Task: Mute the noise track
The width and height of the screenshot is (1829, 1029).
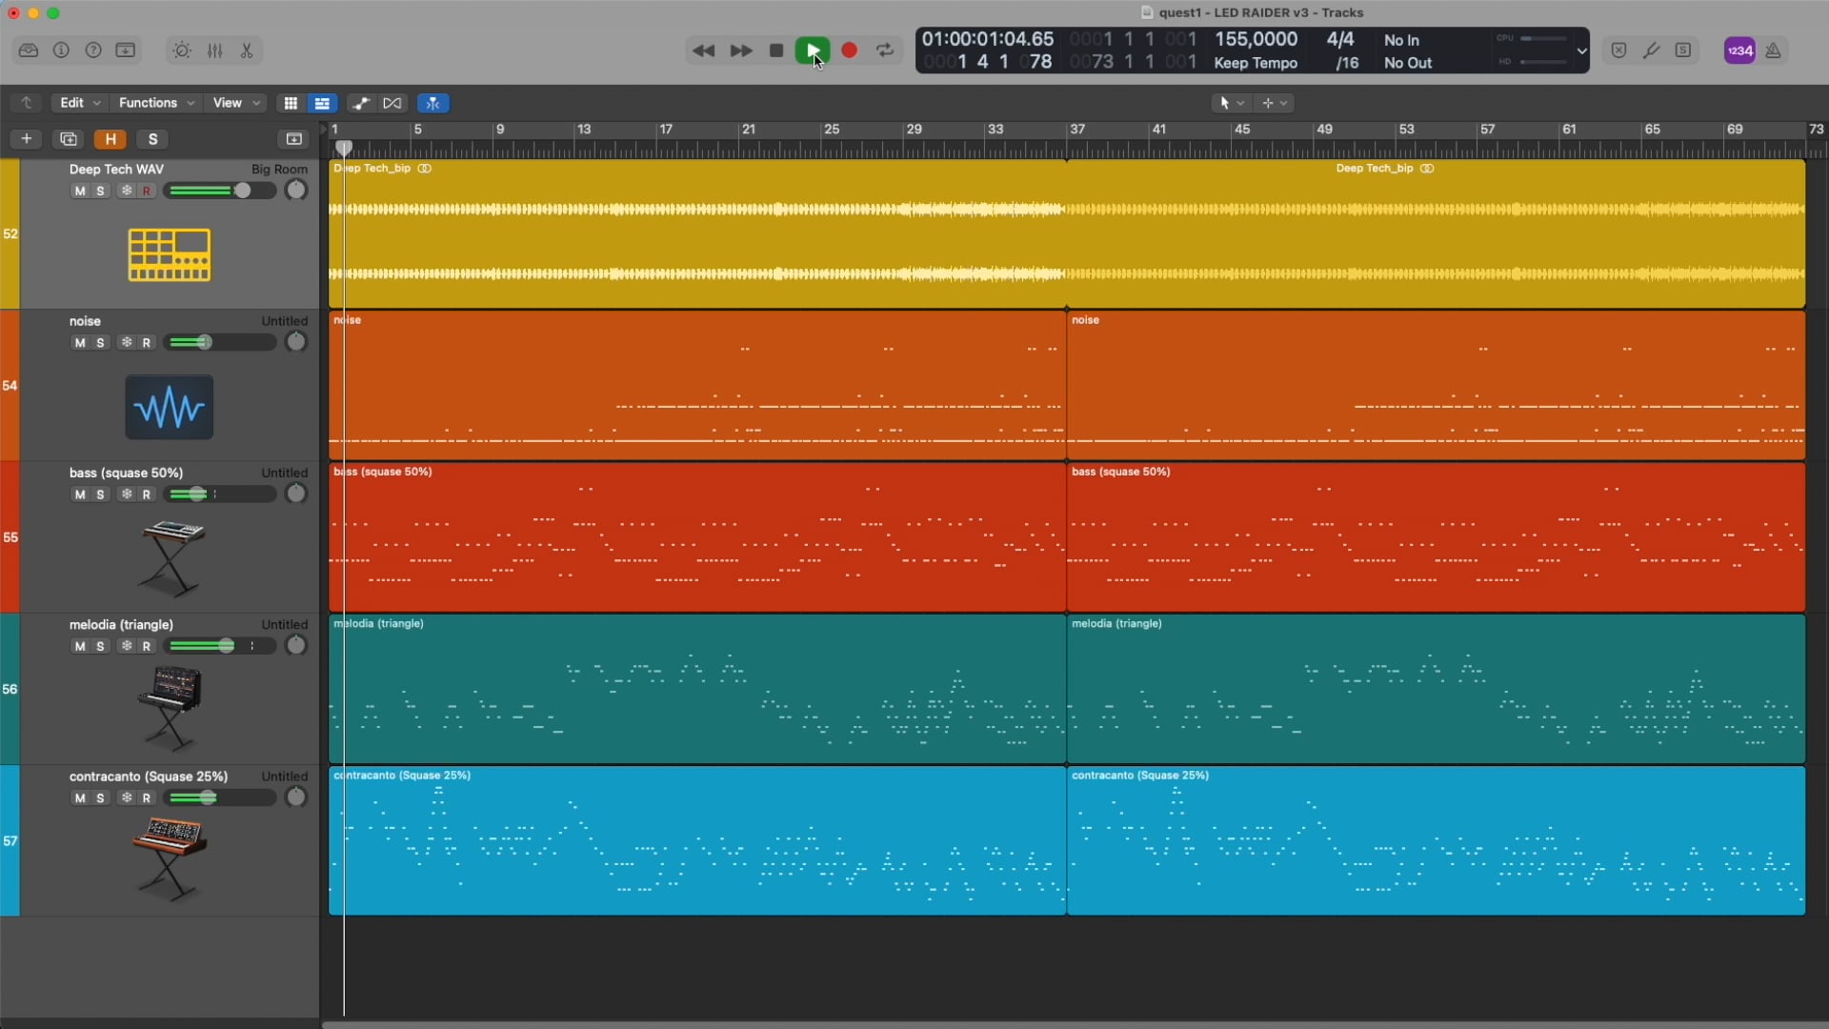Action: pyautogui.click(x=80, y=342)
